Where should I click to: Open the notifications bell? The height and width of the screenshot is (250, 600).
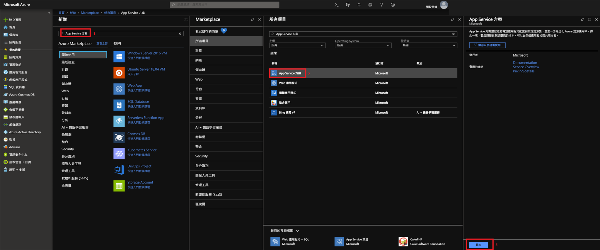point(359,5)
